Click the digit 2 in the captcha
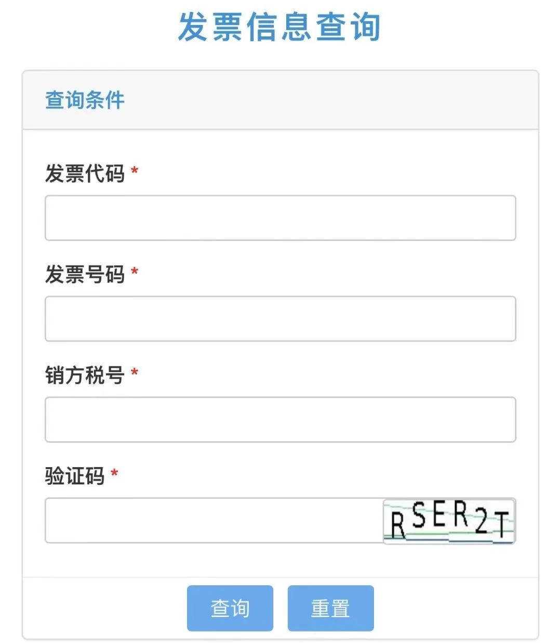 (x=482, y=522)
